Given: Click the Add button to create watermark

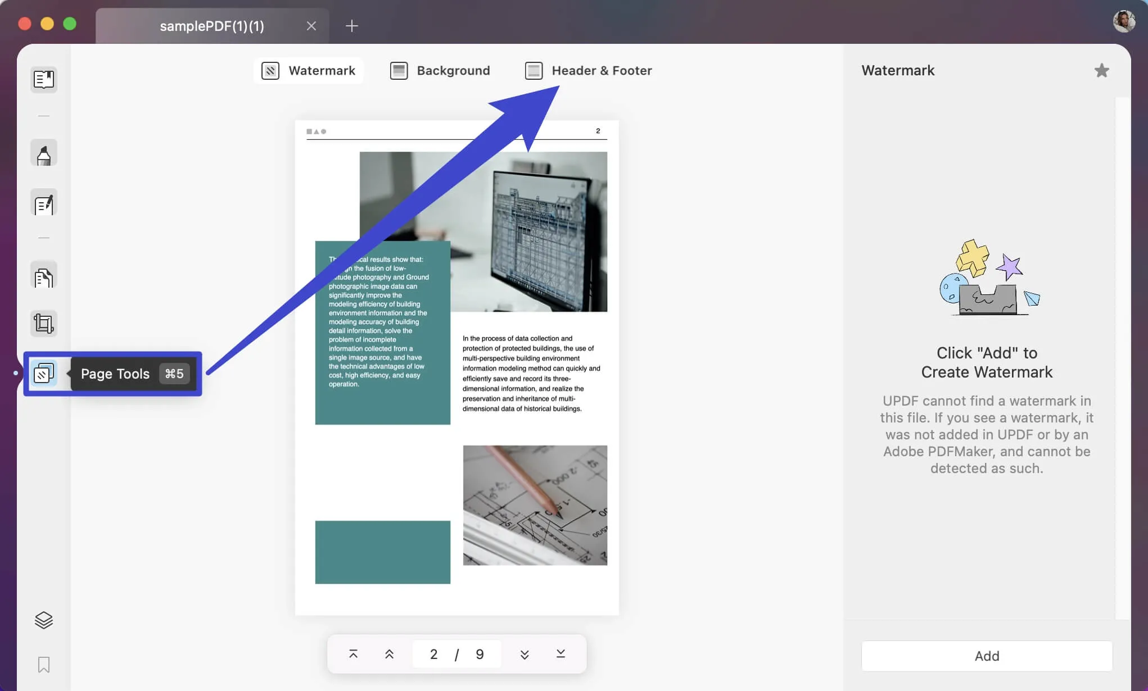Looking at the screenshot, I should click(987, 656).
